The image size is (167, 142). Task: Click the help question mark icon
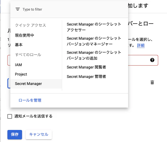click(x=152, y=60)
